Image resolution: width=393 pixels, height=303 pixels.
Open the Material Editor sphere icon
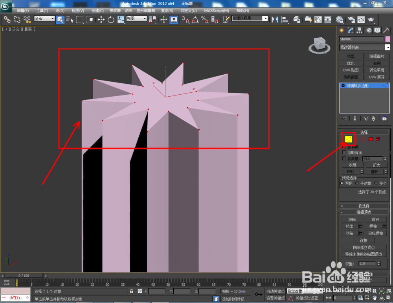coord(340,19)
